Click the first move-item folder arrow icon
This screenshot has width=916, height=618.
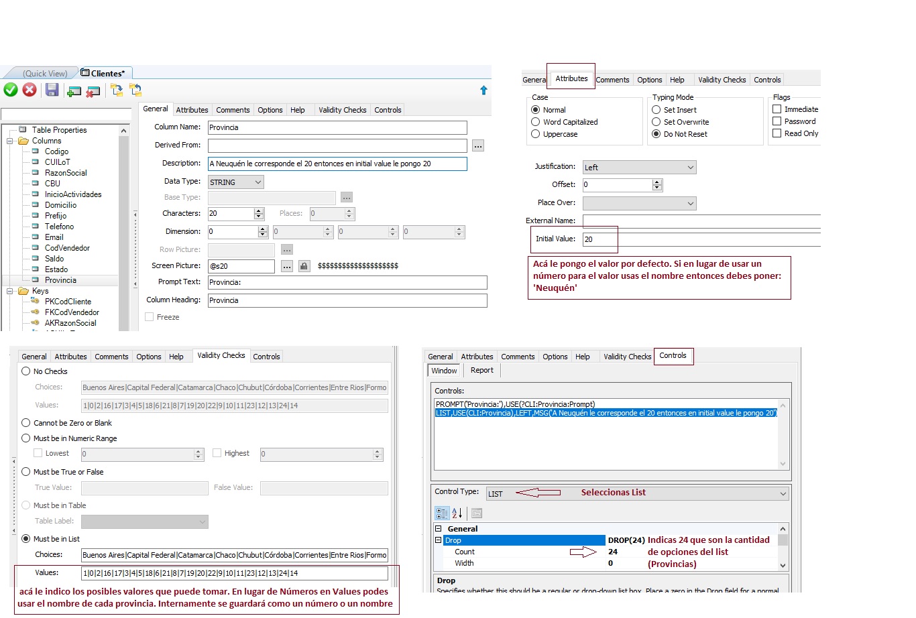117,90
